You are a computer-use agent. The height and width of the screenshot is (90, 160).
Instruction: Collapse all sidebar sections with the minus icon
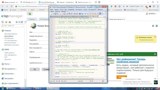pyautogui.click(x=19, y=22)
